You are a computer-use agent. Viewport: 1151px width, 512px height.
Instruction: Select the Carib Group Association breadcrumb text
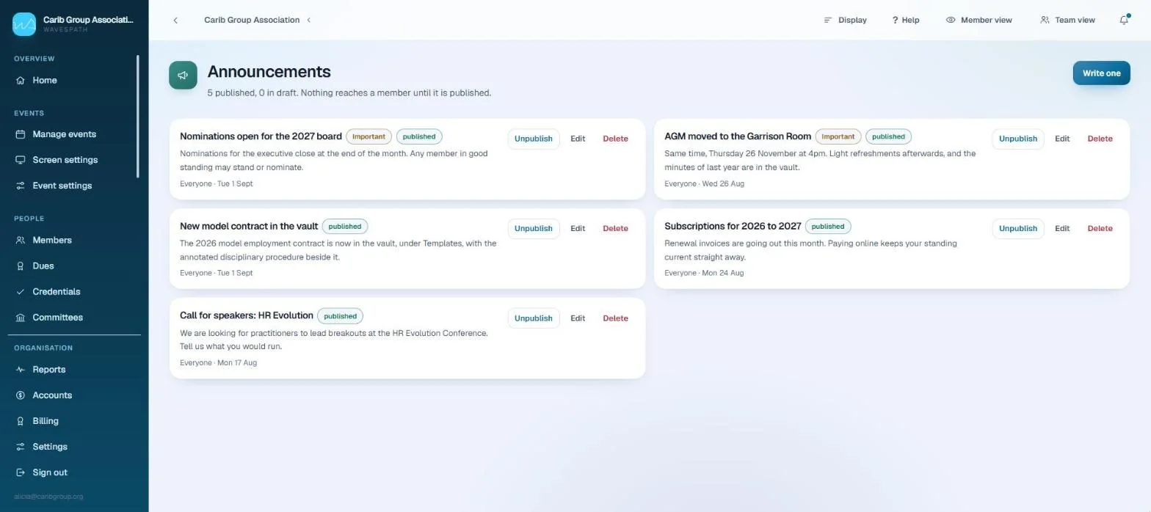[252, 20]
